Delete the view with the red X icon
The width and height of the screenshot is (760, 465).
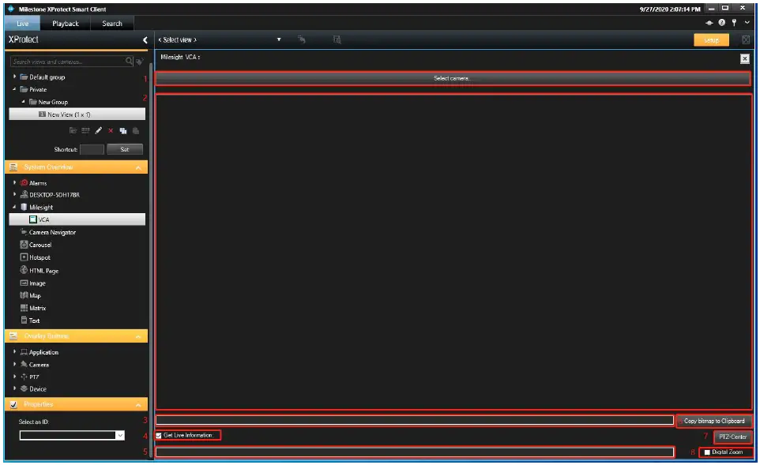(111, 129)
